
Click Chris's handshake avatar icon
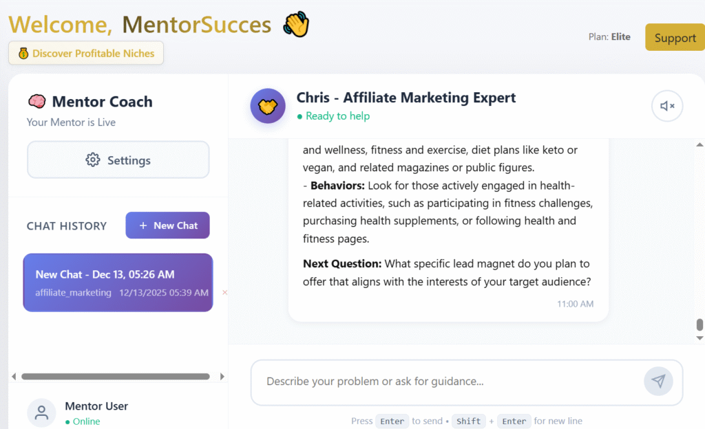tap(268, 107)
